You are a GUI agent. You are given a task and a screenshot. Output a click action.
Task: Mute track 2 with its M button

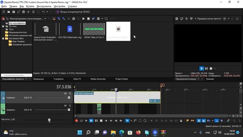[65, 106]
